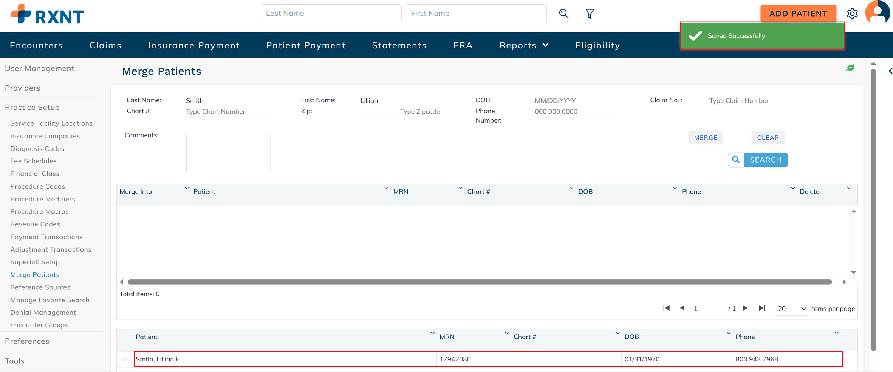Open the settings gear icon
This screenshot has width=893, height=372.
[852, 14]
